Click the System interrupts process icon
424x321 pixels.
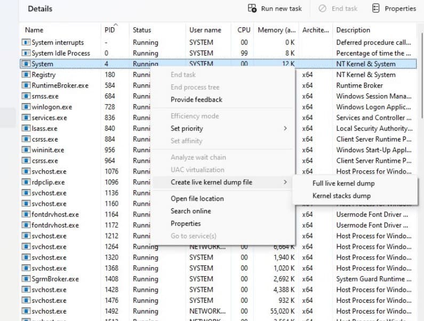(x=26, y=42)
